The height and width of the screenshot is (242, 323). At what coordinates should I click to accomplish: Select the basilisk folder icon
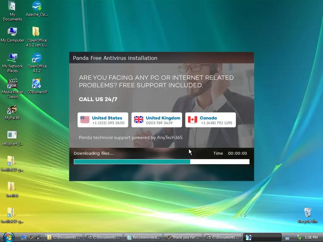(12, 189)
